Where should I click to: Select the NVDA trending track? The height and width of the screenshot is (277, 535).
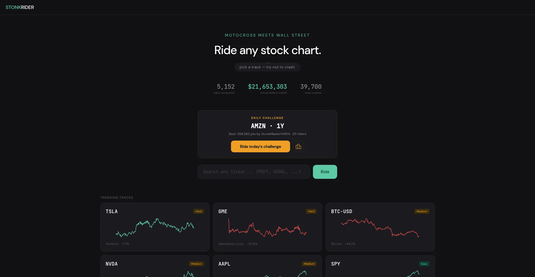pyautogui.click(x=155, y=266)
